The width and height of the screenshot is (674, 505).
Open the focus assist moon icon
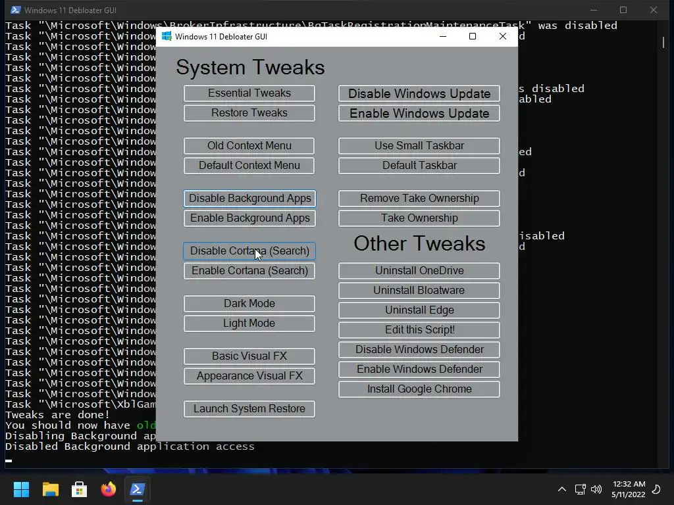[x=656, y=489]
